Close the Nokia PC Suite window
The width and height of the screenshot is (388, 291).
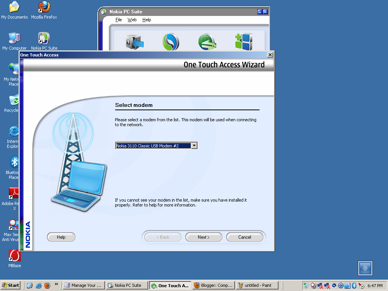pos(265,12)
